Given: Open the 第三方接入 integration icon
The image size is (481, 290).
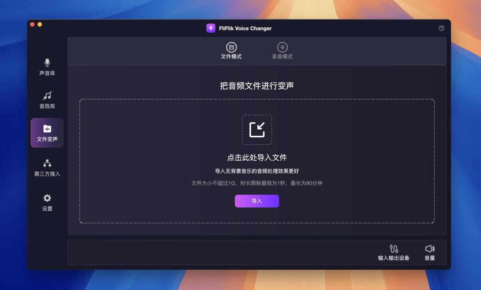Looking at the screenshot, I should pos(47,163).
